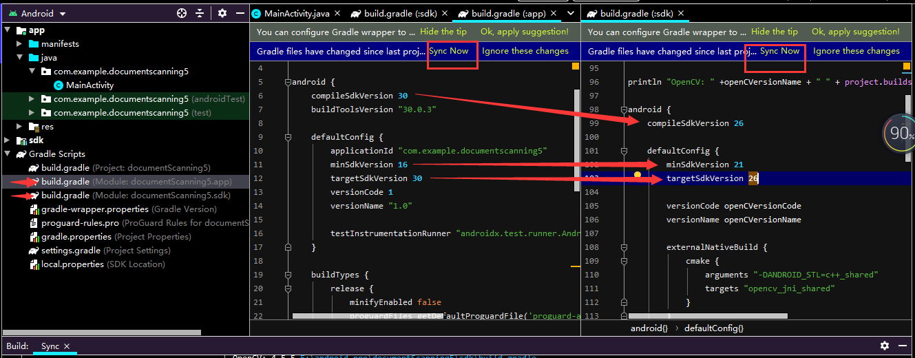Expand the manifests folder
This screenshot has width=915, height=358.
[20, 44]
